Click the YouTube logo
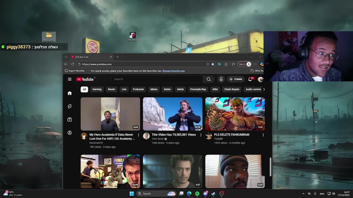Image resolution: width=353 pixels, height=198 pixels. point(85,79)
